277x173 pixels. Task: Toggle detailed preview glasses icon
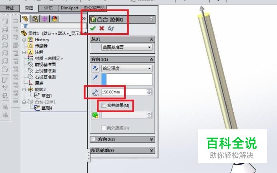click(111, 28)
